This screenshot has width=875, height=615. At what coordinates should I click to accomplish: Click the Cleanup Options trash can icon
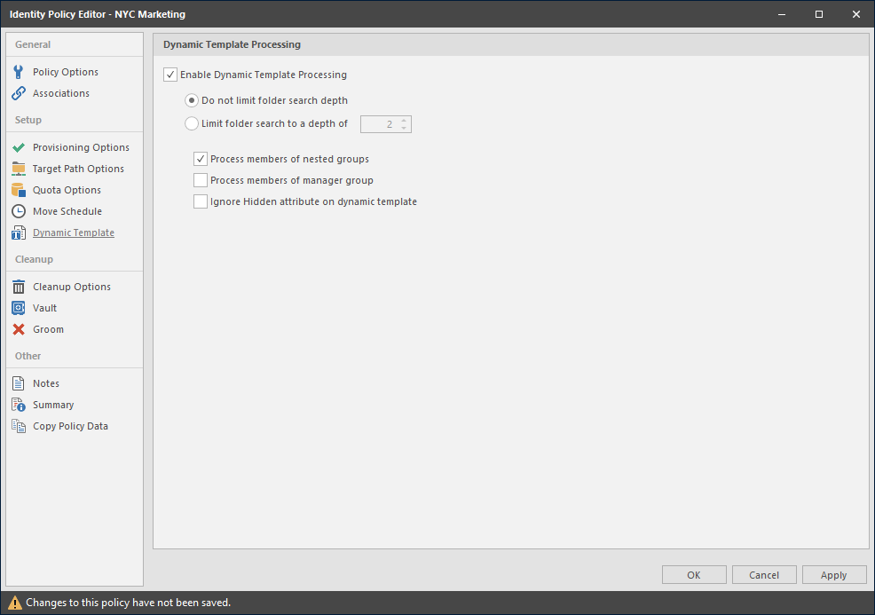[x=19, y=287]
